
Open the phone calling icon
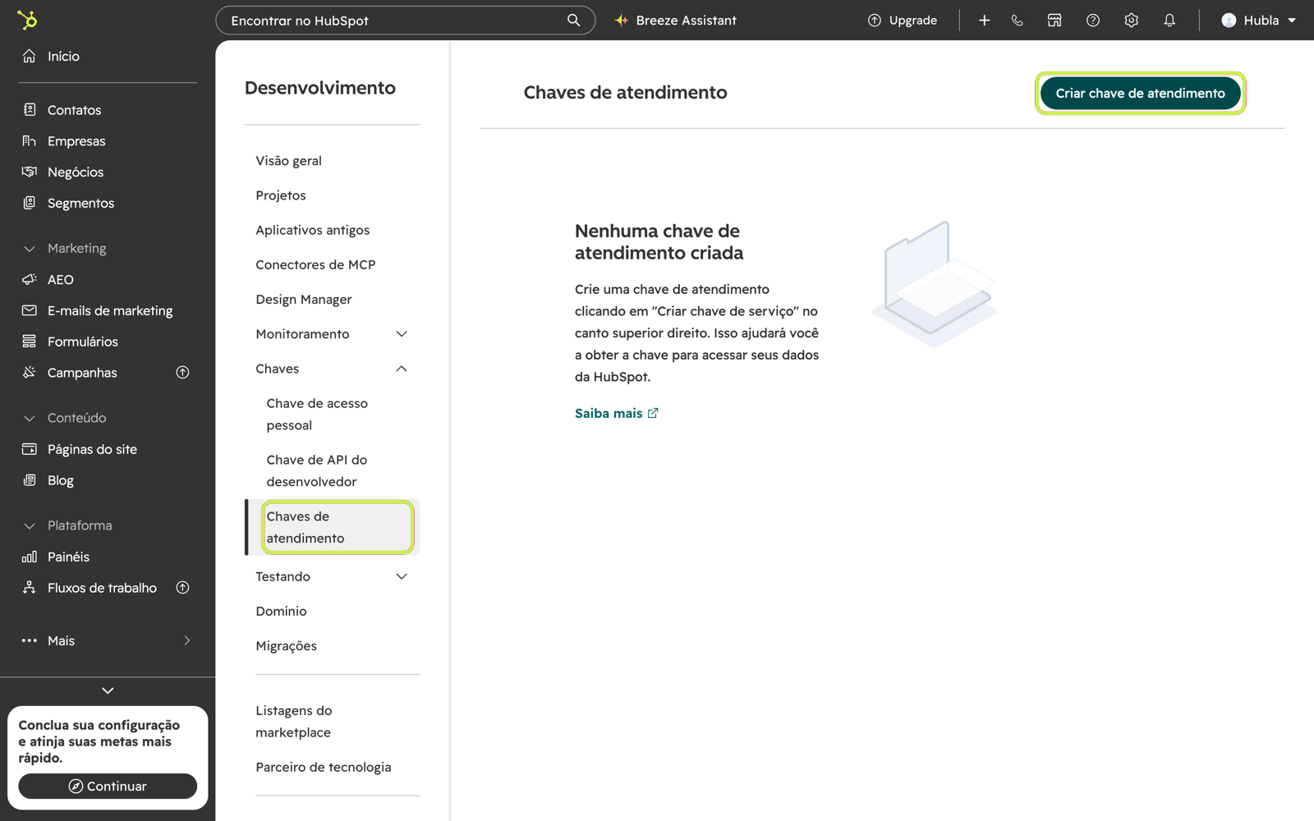1018,21
